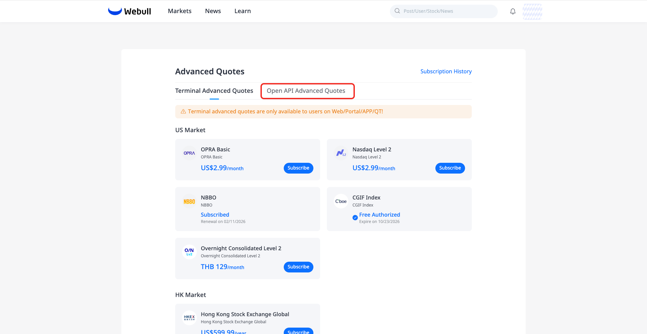Click the Cboe CGIF Index logo

[x=341, y=201]
